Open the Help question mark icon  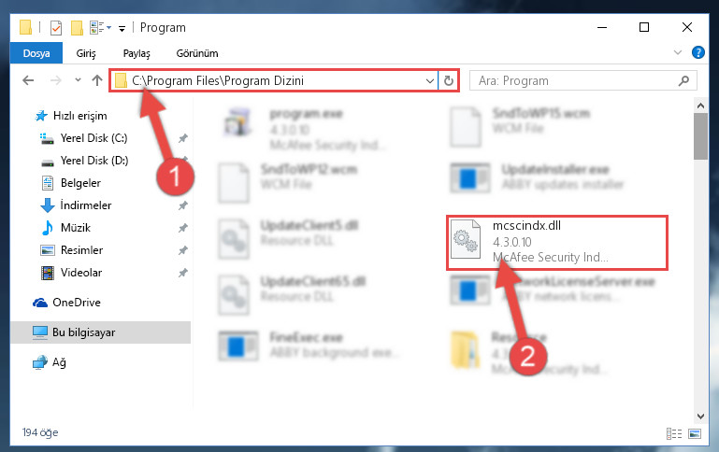point(697,52)
